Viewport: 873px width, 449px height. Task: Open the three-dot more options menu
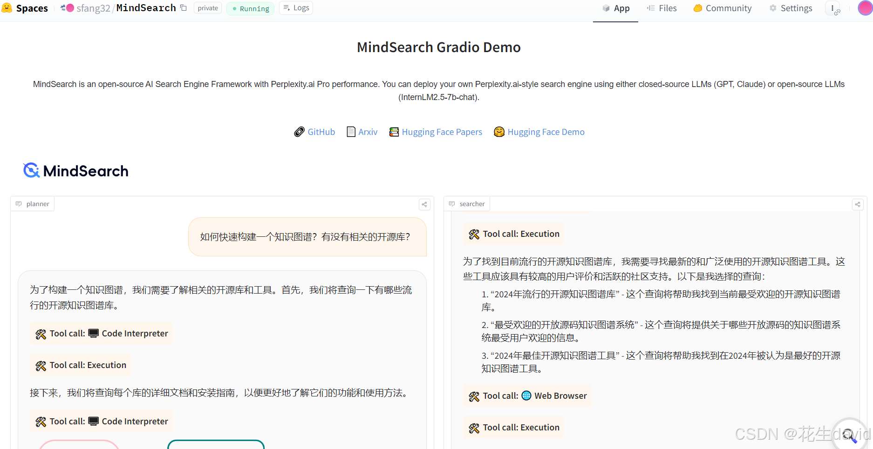coord(832,8)
